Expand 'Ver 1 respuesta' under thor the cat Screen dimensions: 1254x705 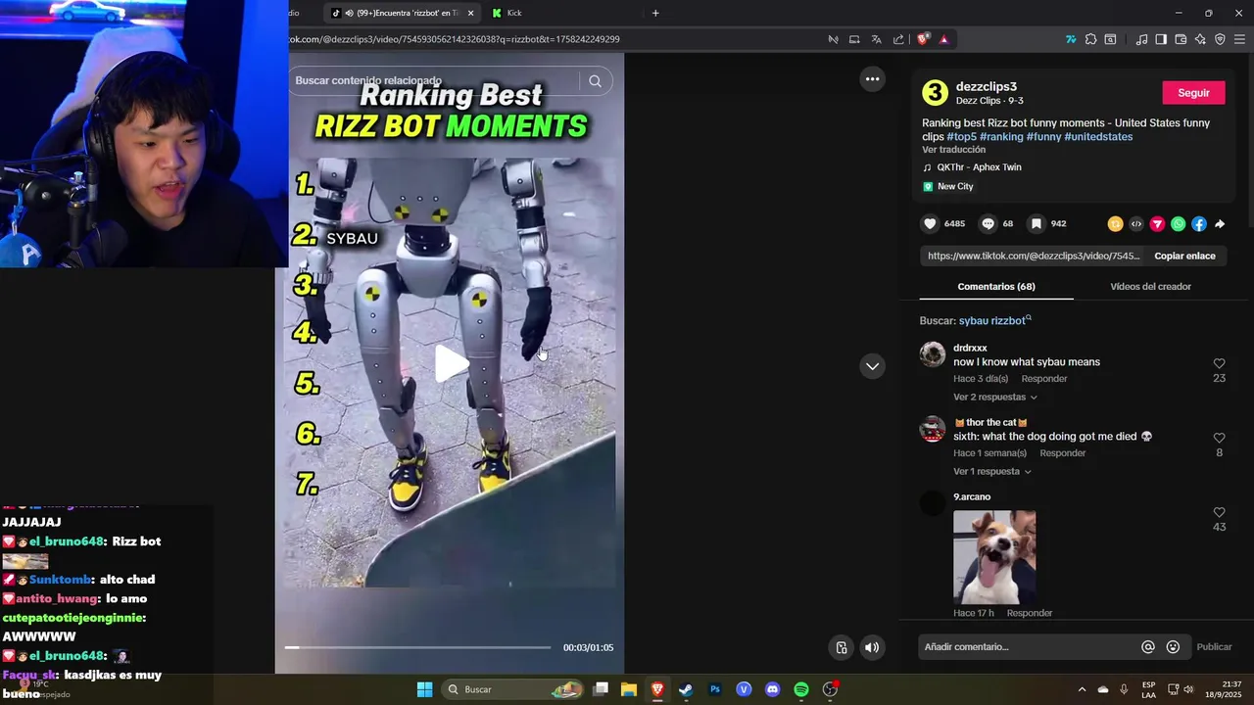click(992, 472)
